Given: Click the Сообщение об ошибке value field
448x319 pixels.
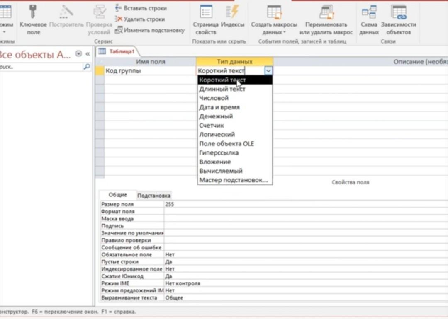Looking at the screenshot, I should click(306, 247).
